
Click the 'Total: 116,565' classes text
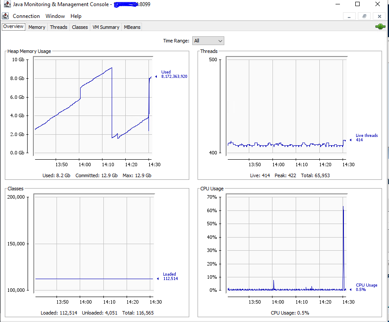click(138, 313)
